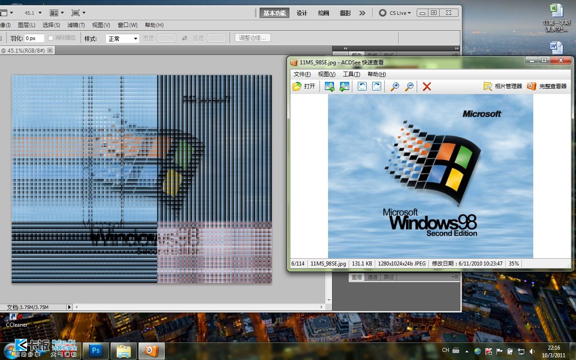The image size is (576, 360).
Task: Open layers panel flyout menu
Action: coord(455,277)
